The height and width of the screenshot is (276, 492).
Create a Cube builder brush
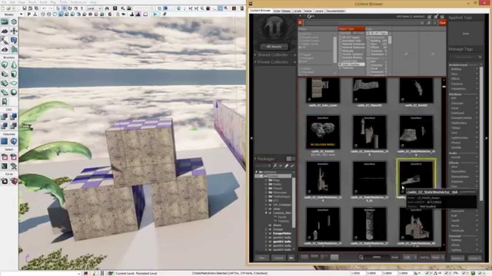tap(5, 64)
